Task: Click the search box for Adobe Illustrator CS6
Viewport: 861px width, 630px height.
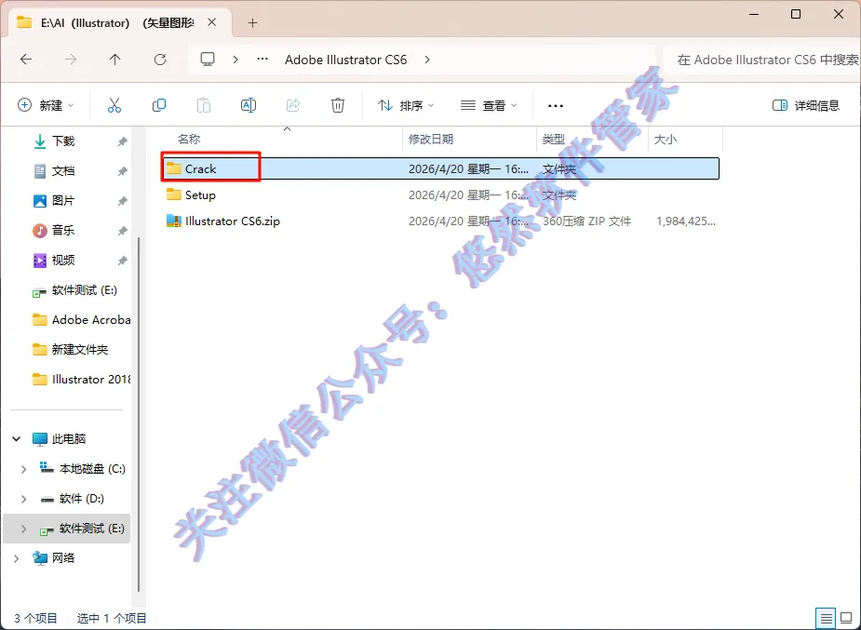Action: [762, 60]
